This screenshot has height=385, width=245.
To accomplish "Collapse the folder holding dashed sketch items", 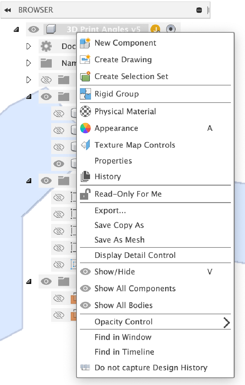I will [29, 181].
